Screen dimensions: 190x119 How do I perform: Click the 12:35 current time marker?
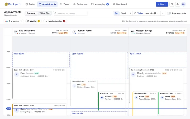(x=9, y=109)
